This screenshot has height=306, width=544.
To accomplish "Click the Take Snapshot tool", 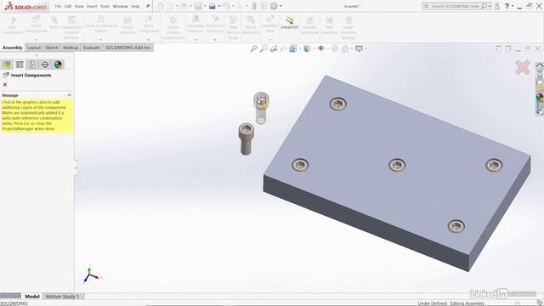I will 329,25.
